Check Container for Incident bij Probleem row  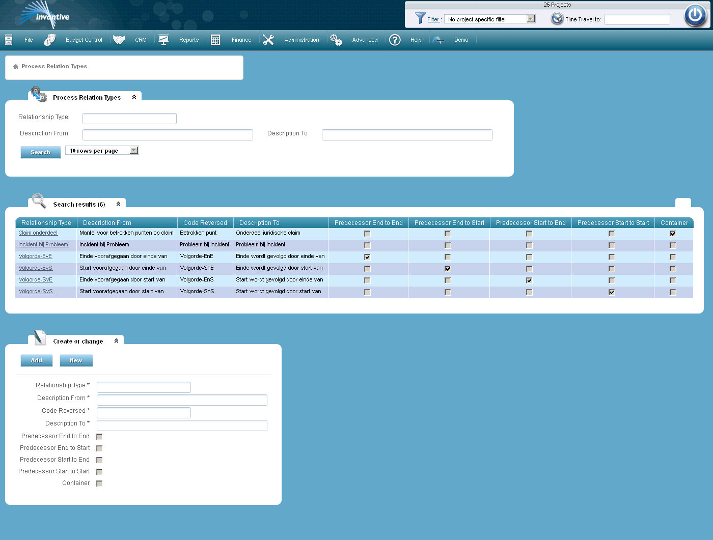[673, 245]
